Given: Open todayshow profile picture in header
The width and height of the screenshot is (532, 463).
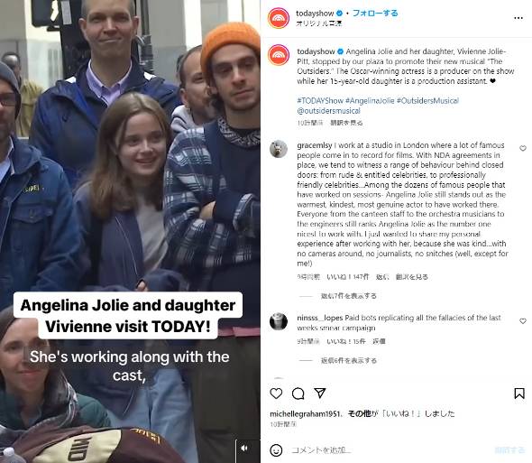Looking at the screenshot, I should click(x=279, y=18).
